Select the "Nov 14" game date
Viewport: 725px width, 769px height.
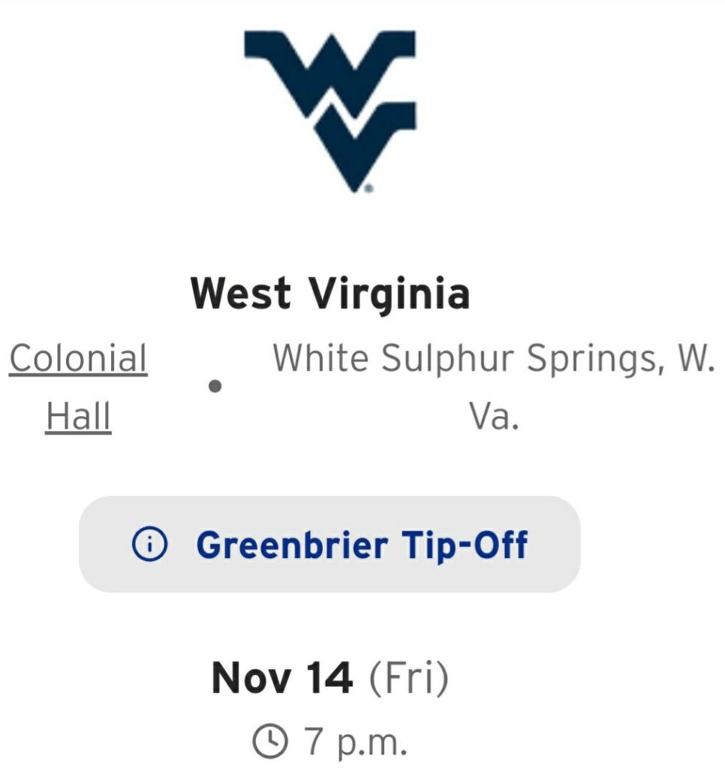(x=282, y=678)
